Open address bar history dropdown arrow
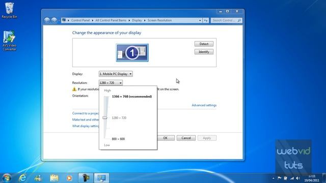The height and width of the screenshot is (183, 326). click(200, 20)
